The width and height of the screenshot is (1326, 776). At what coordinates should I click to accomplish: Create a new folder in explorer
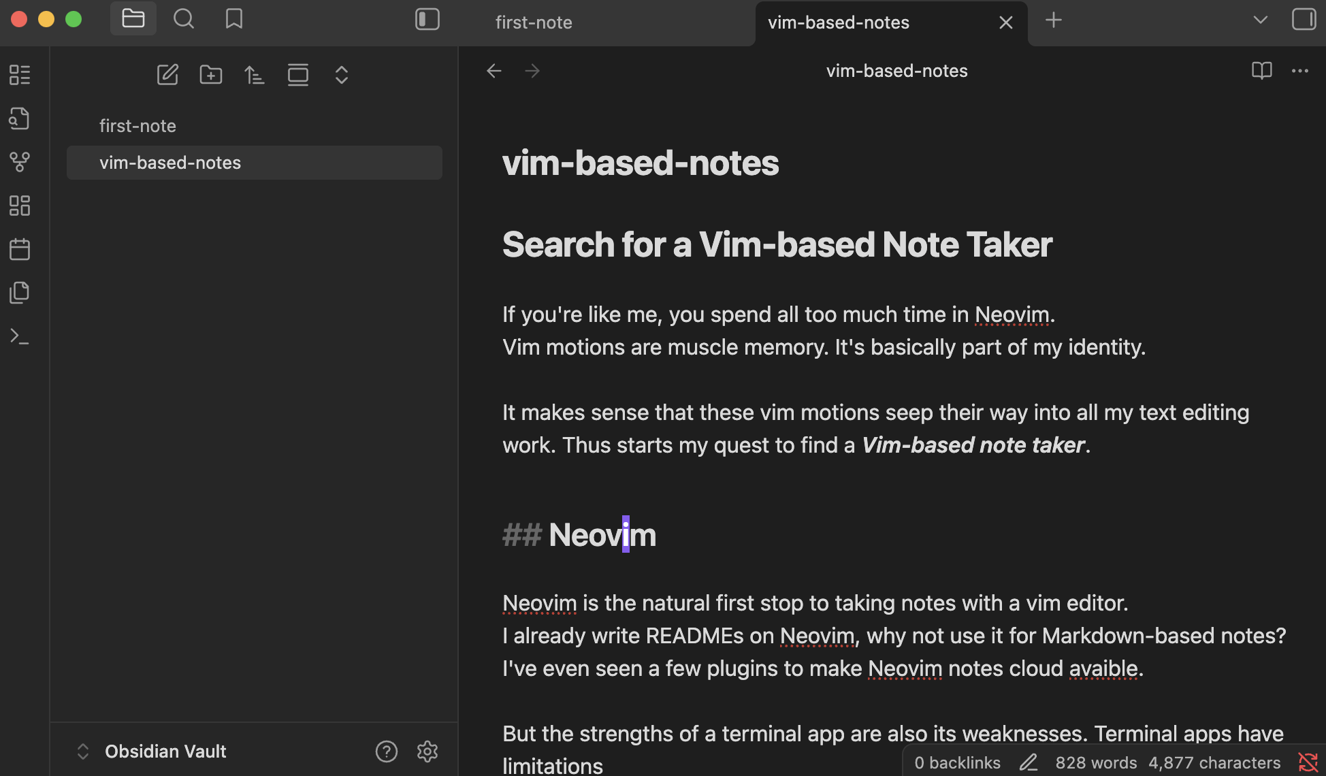pyautogui.click(x=211, y=75)
